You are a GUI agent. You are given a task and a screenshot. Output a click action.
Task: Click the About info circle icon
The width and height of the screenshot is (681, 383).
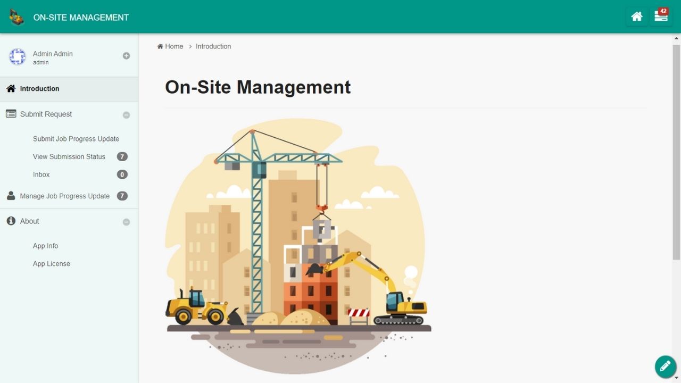coord(11,221)
